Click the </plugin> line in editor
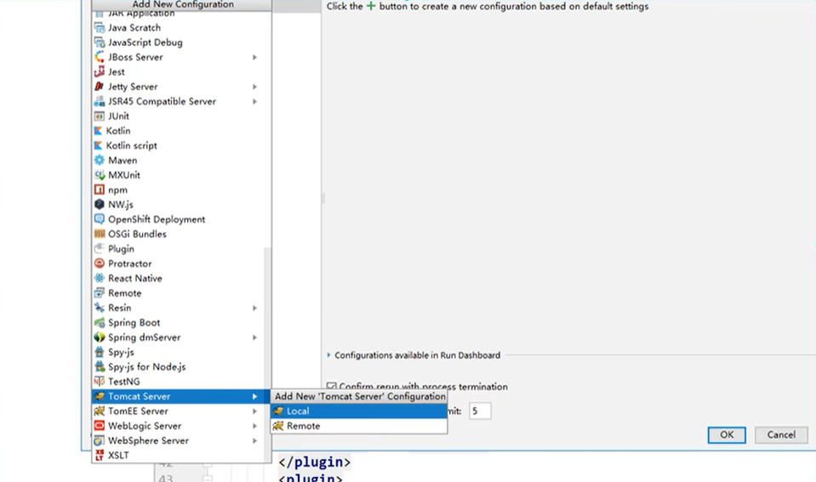This screenshot has height=482, width=816. point(314,462)
